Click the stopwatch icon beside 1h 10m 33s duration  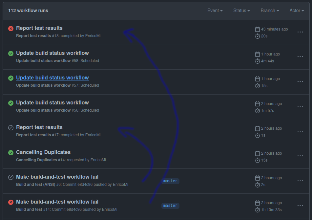(258, 209)
